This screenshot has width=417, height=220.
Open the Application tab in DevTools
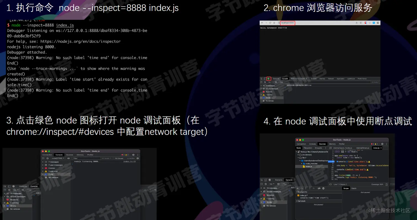point(341,79)
